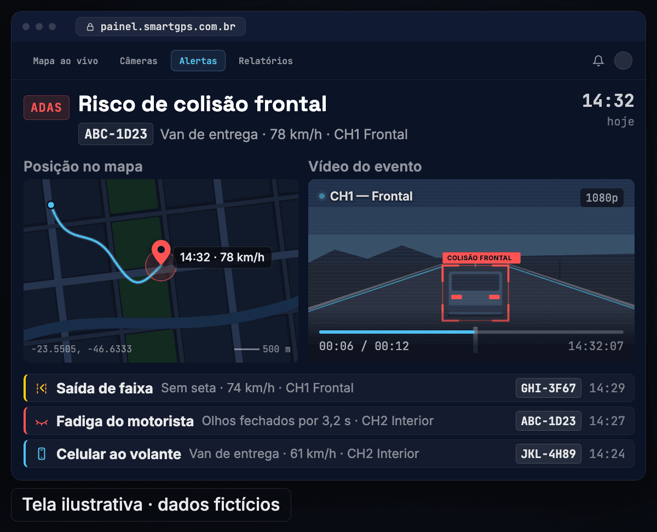Switch to Mapa ao vivo tab
This screenshot has height=532, width=657.
point(66,61)
